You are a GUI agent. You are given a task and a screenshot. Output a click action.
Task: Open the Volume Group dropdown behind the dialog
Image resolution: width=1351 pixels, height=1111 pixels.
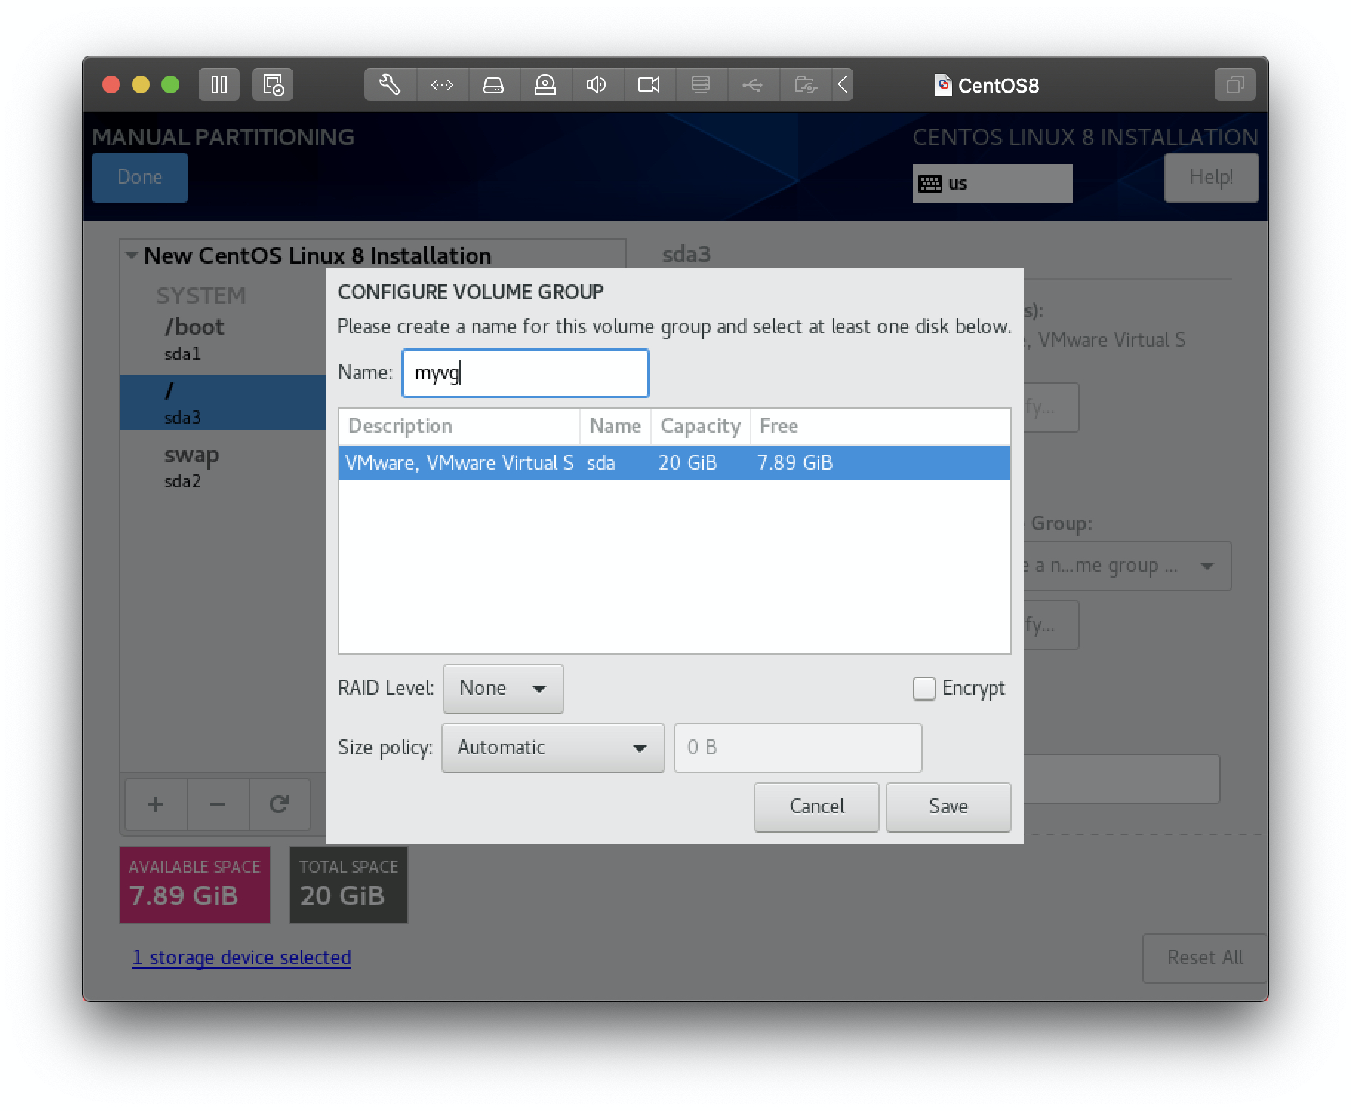[1127, 566]
